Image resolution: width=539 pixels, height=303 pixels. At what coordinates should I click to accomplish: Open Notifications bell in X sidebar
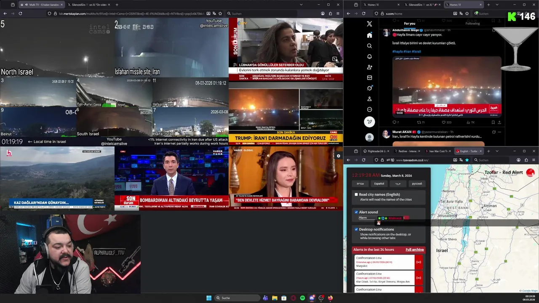(x=369, y=56)
